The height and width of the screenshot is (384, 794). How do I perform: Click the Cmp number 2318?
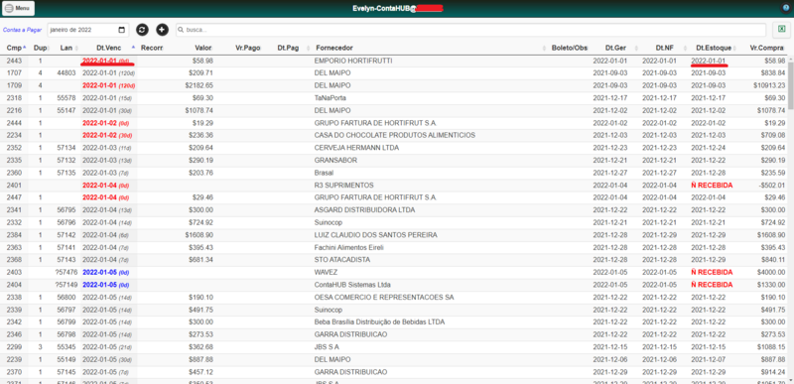pyautogui.click(x=14, y=97)
